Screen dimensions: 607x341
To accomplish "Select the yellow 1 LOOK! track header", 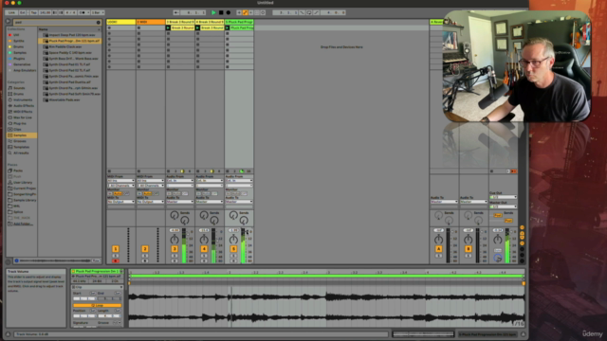I will pos(120,22).
